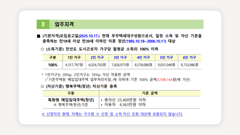
Task: Click the green section number 3 box
Action: (x=43, y=24)
